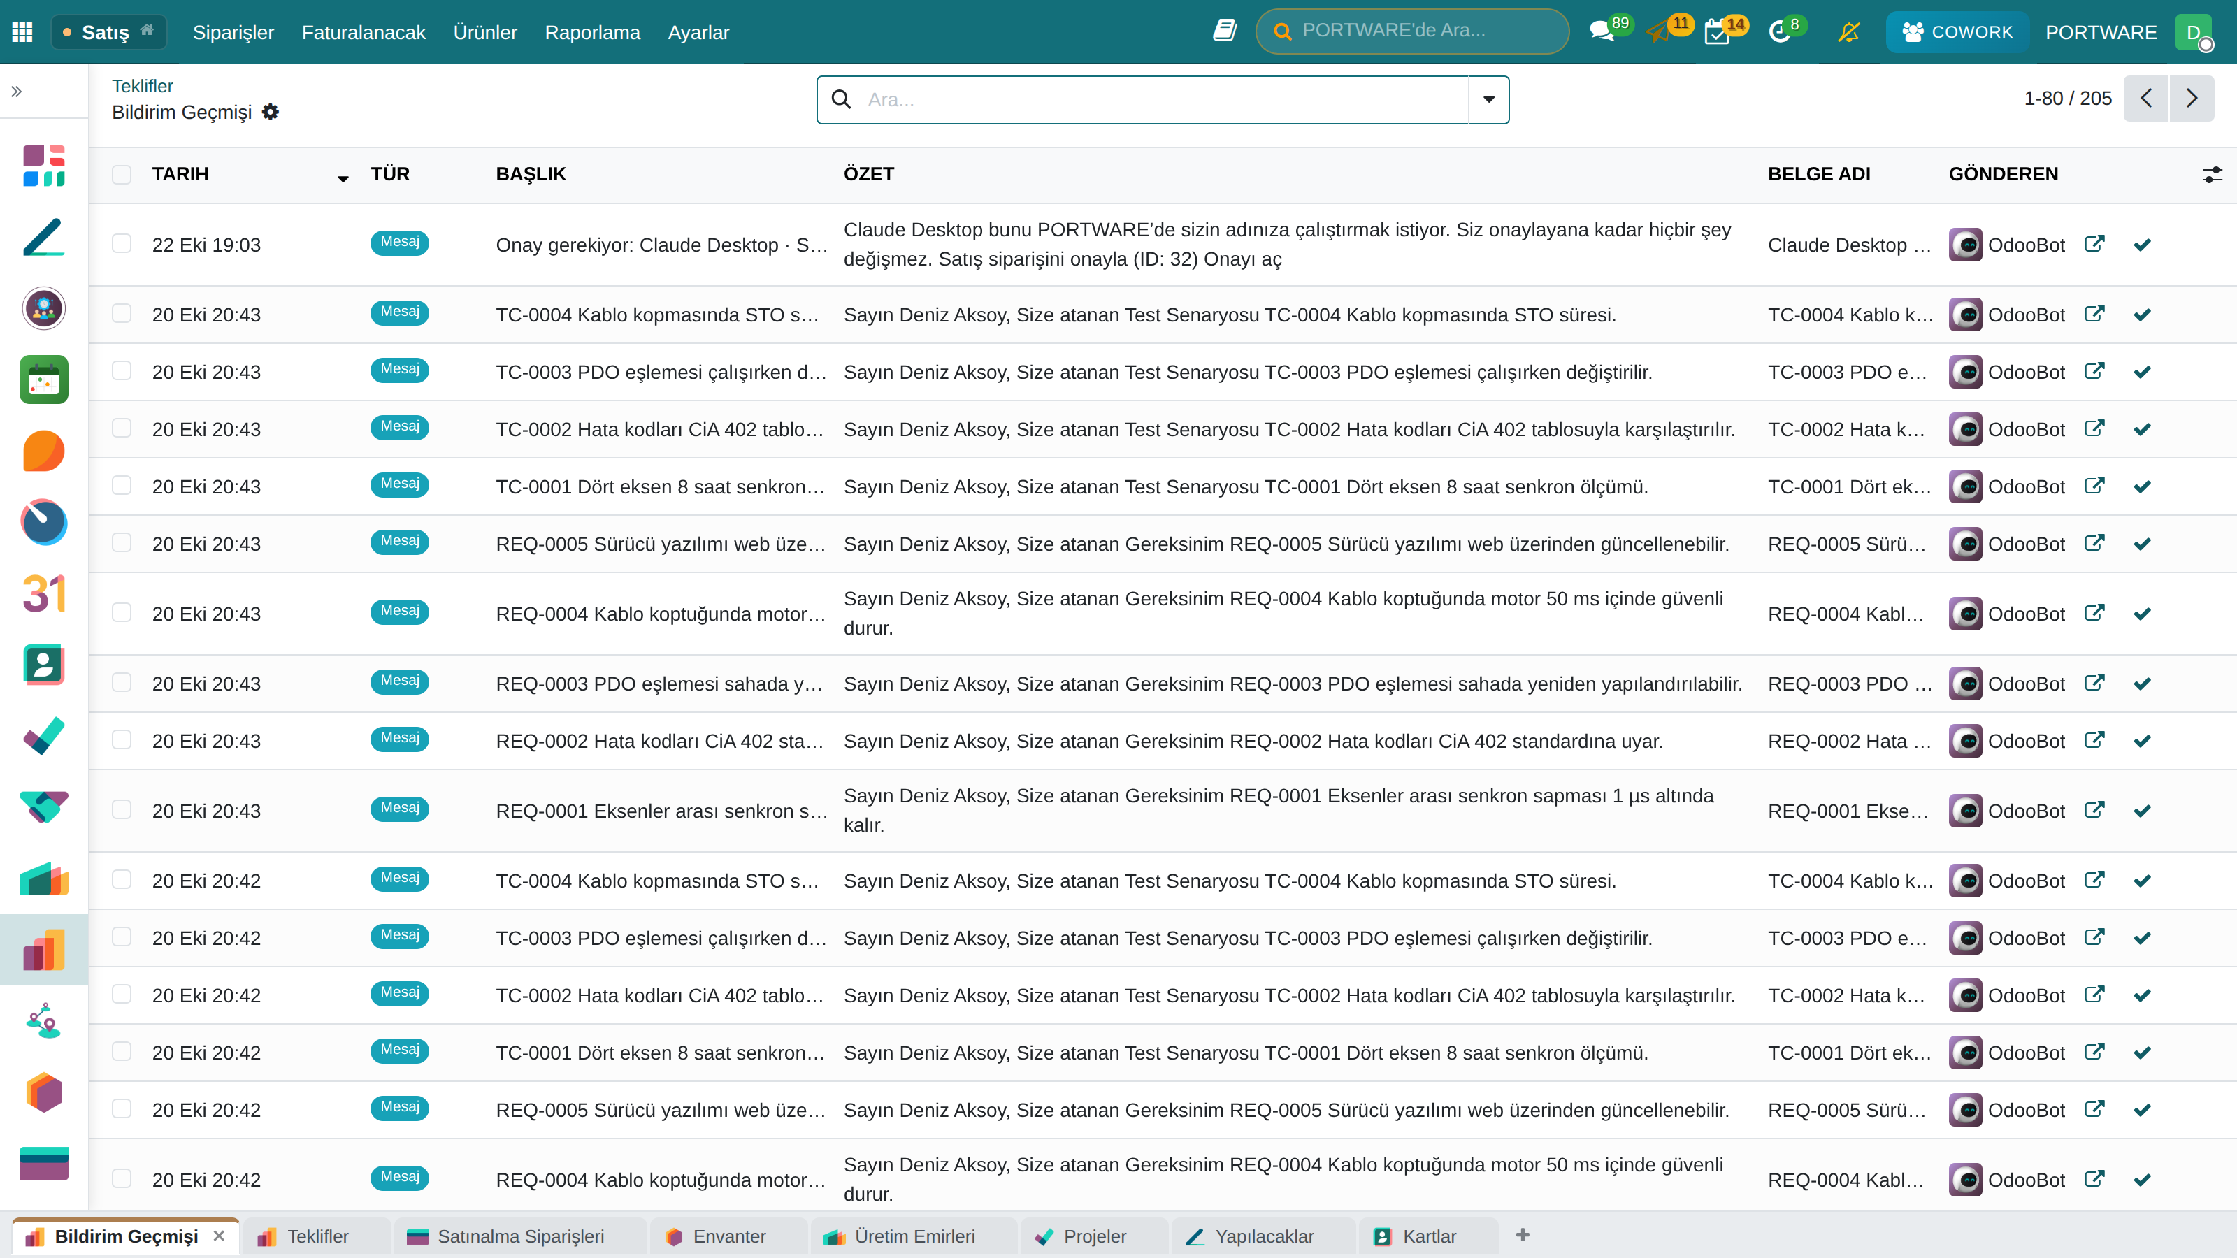Add a new tab with the plus button
The image size is (2237, 1258).
[x=1523, y=1234]
